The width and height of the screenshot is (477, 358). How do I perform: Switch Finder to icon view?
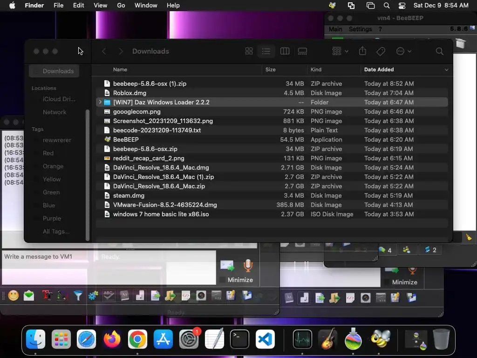click(x=249, y=51)
